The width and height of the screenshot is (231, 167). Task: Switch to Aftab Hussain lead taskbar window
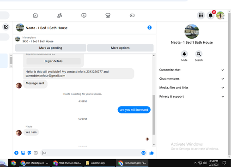point(67,163)
